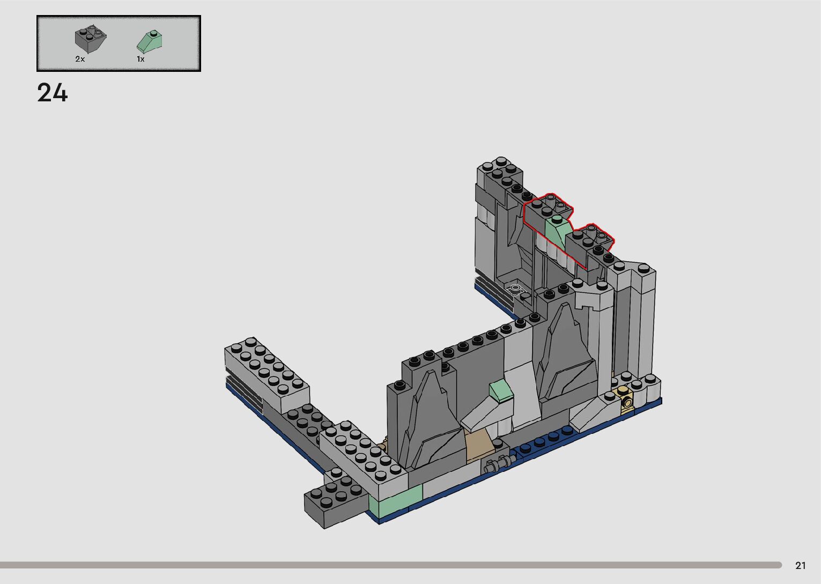
Task: Click the printed tile on the back floor
Action: click(x=516, y=289)
